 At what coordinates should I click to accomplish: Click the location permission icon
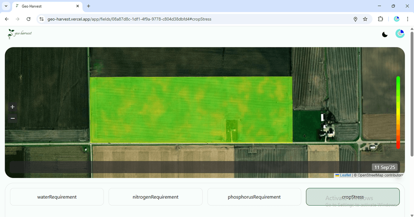point(355,19)
